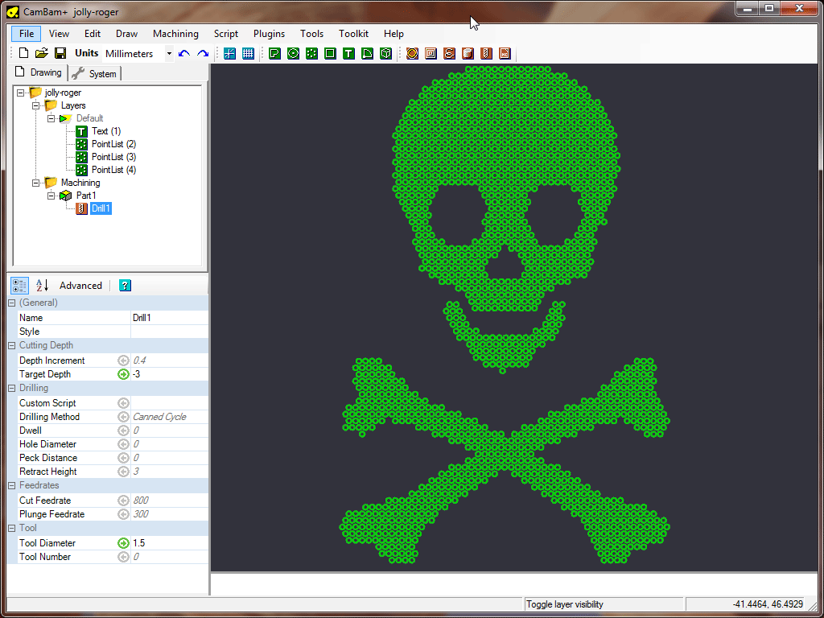This screenshot has width=824, height=618.
Task: Click the new file toolbar icon
Action: click(23, 53)
